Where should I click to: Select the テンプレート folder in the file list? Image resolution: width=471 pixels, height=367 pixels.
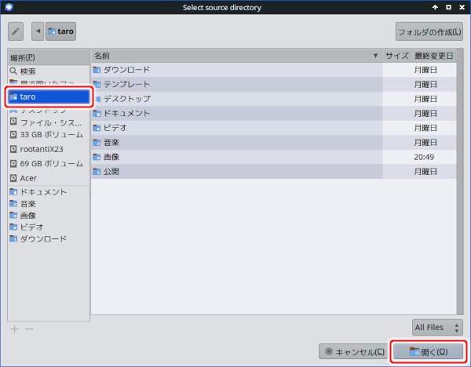[x=273, y=85]
